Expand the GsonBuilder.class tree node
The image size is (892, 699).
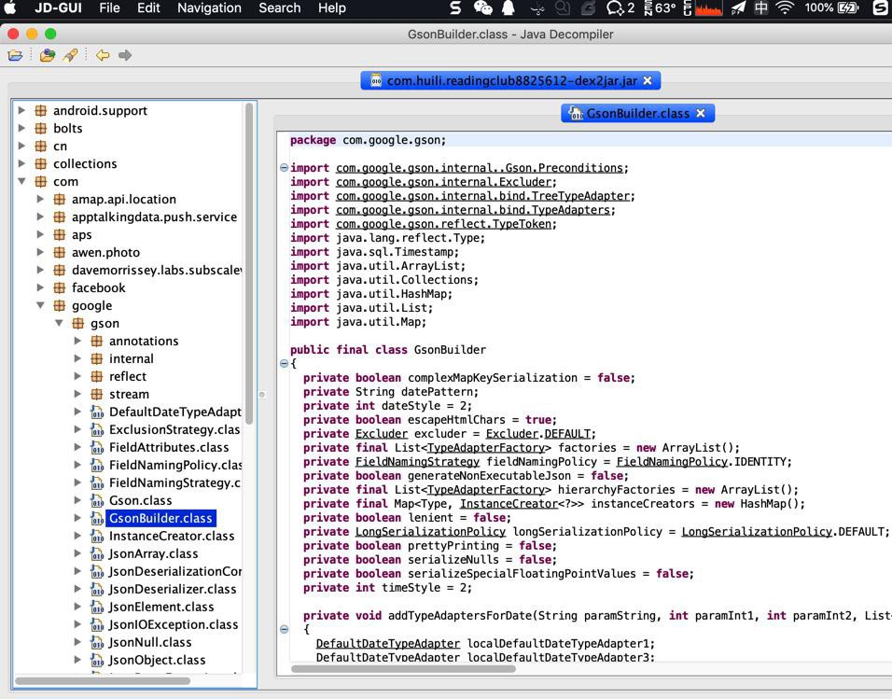tap(78, 518)
